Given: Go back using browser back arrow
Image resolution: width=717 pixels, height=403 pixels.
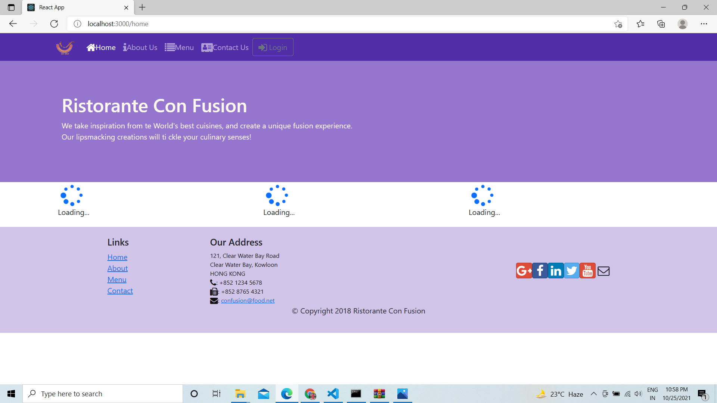Looking at the screenshot, I should [x=13, y=24].
